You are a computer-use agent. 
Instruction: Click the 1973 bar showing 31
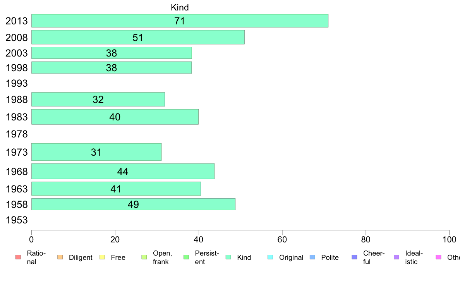pyautogui.click(x=96, y=152)
